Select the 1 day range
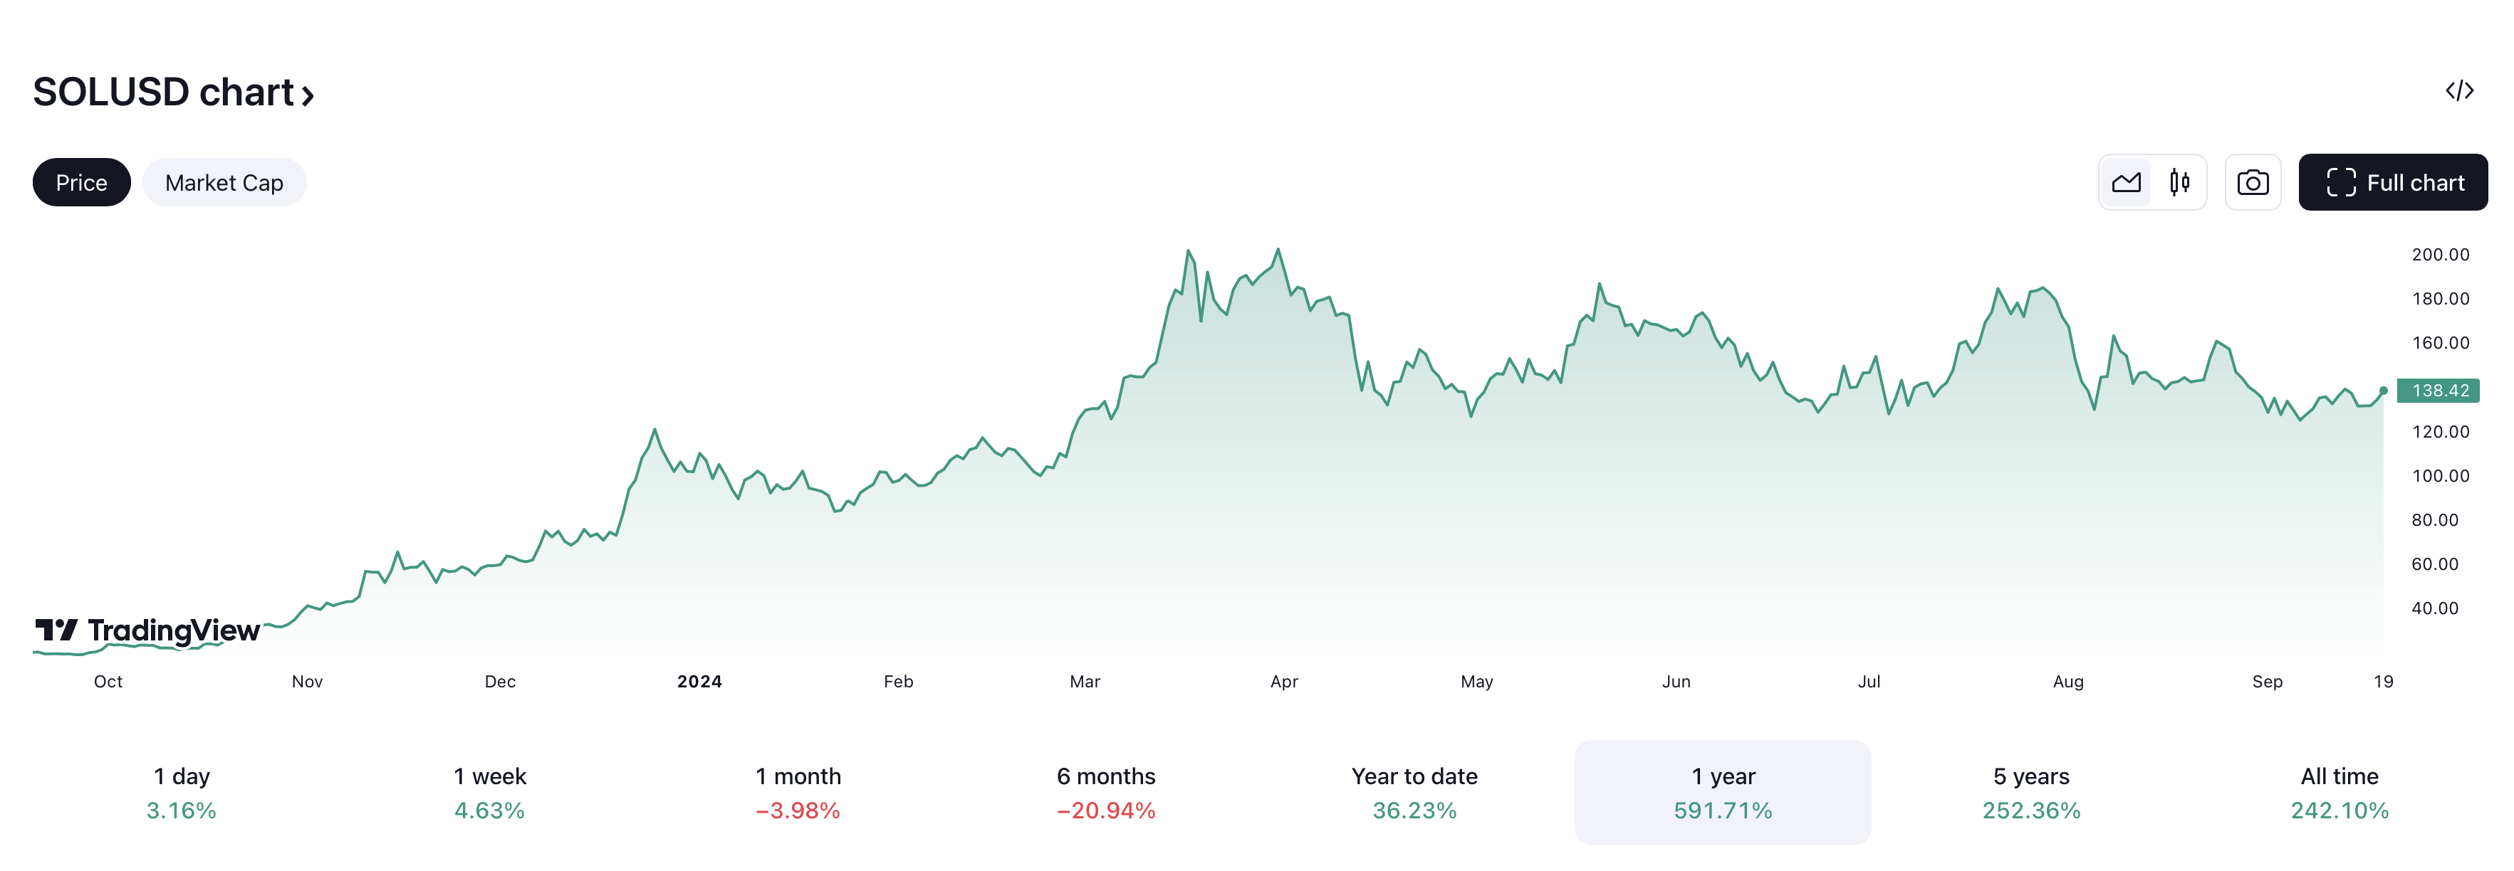The image size is (2514, 871). [182, 792]
